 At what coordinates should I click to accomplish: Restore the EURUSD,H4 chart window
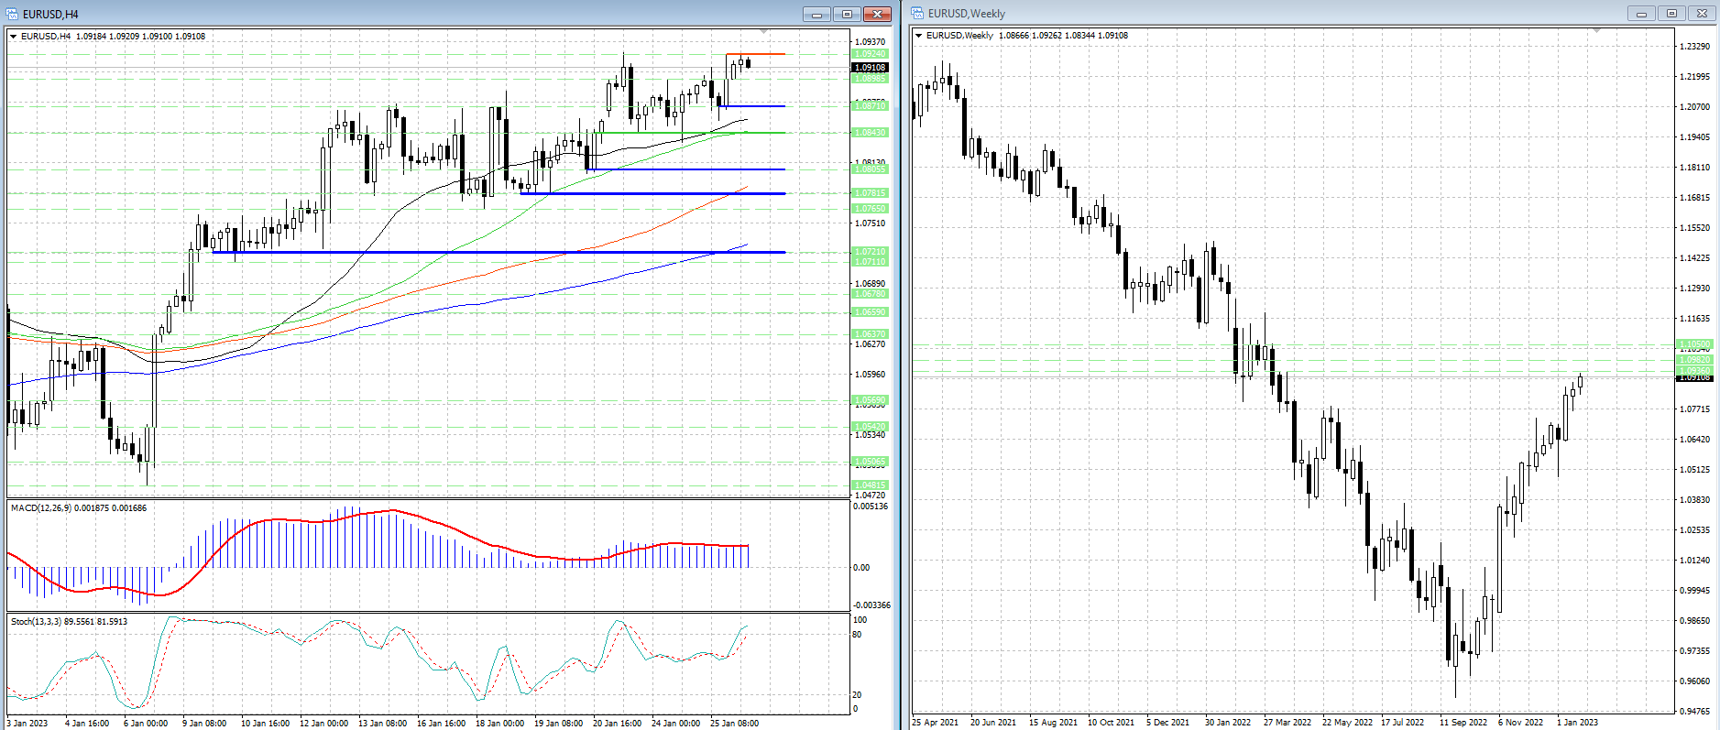[x=847, y=14]
